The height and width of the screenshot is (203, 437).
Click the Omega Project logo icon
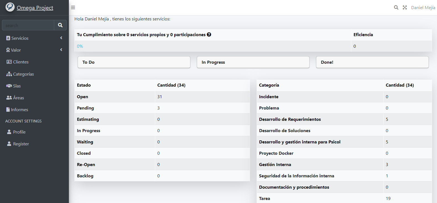point(10,7)
